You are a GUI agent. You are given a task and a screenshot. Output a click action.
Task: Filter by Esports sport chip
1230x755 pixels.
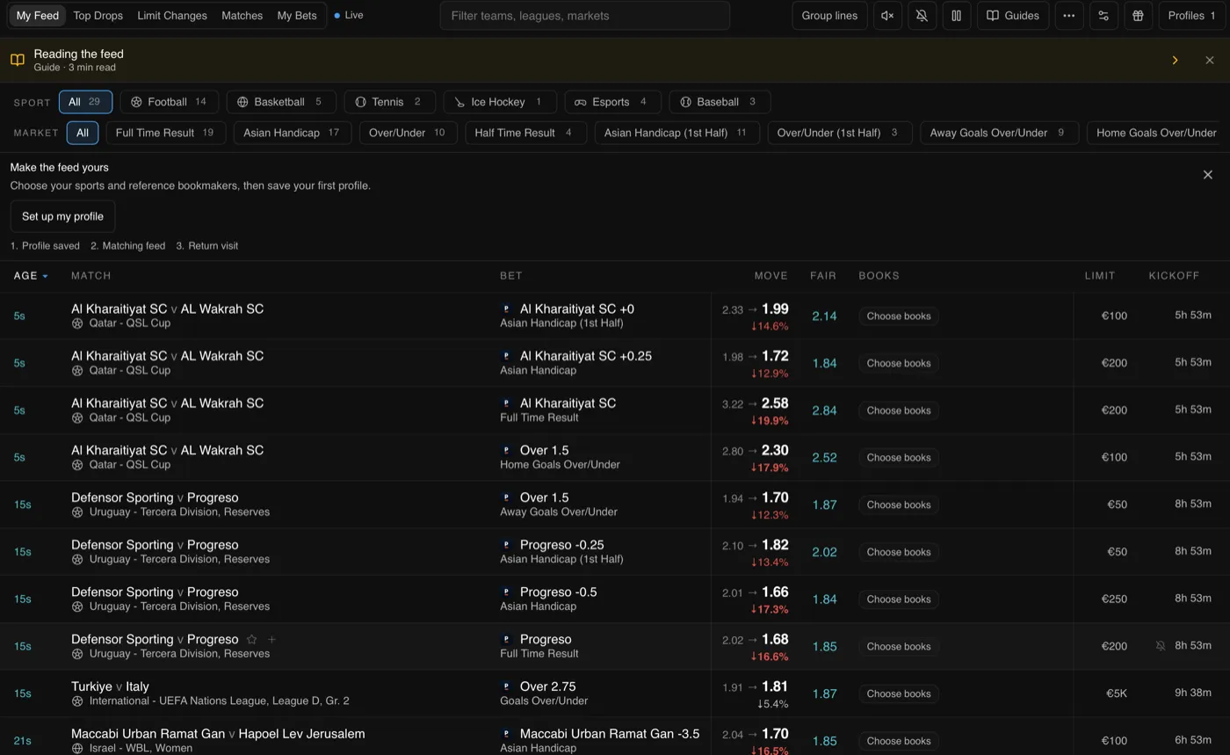[x=611, y=102]
